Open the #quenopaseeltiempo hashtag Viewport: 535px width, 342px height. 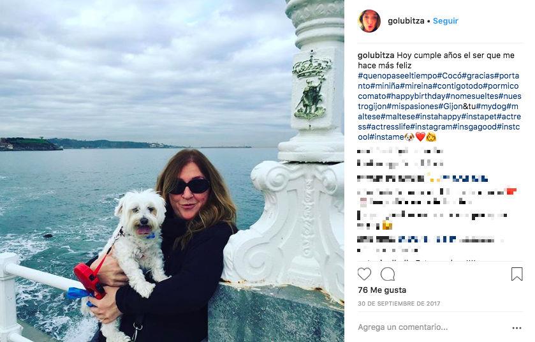(397, 76)
